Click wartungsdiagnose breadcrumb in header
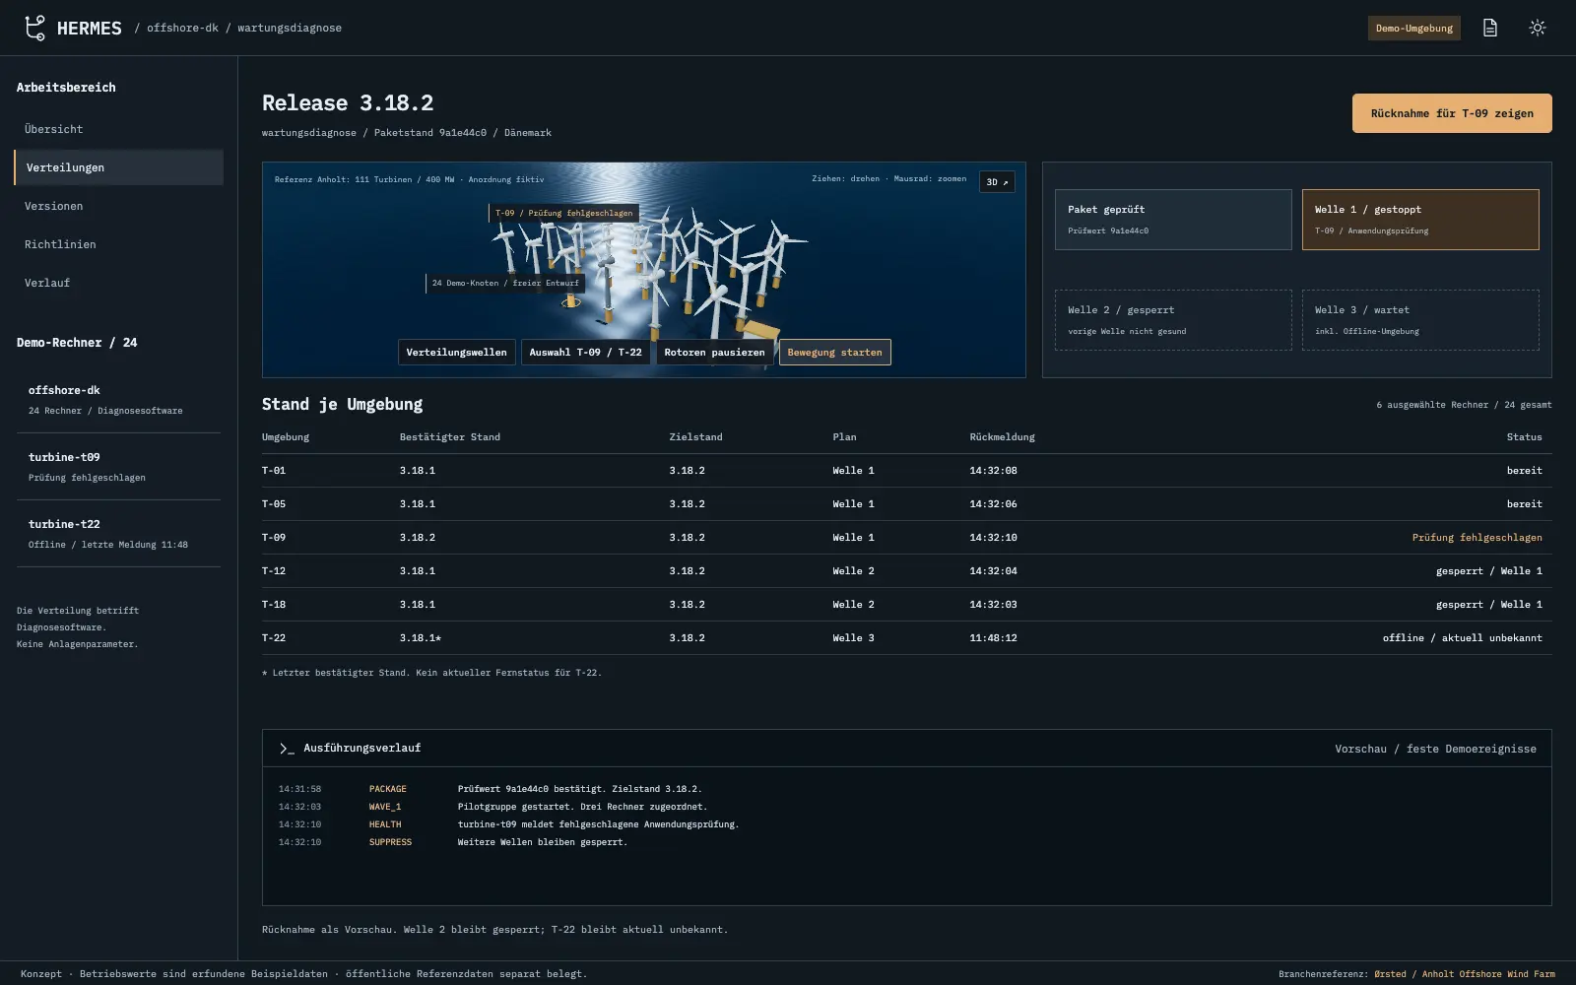The image size is (1576, 985). tap(290, 28)
